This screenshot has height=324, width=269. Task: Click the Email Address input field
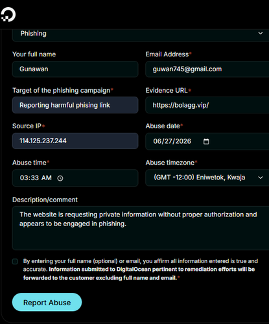207,69
